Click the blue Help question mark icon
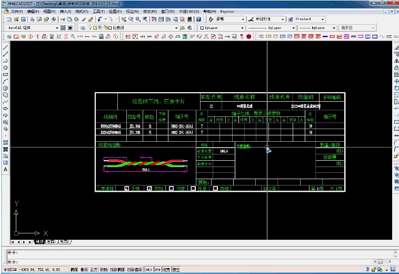 (x=198, y=19)
